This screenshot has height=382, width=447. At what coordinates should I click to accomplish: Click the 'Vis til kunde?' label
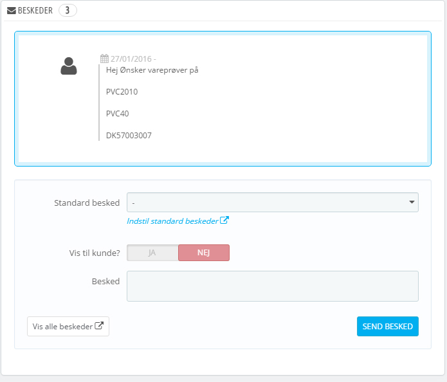click(95, 253)
